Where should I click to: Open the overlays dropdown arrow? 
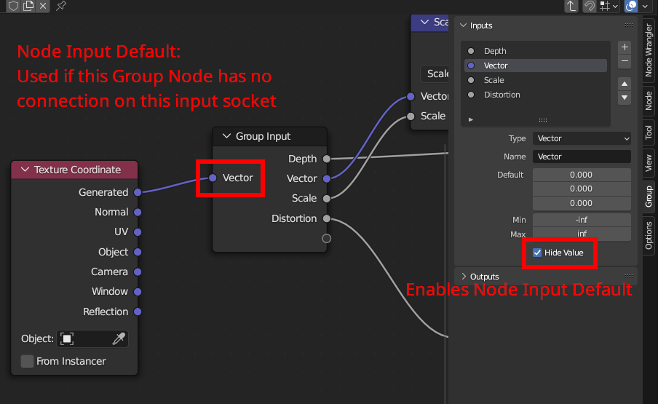(x=645, y=6)
